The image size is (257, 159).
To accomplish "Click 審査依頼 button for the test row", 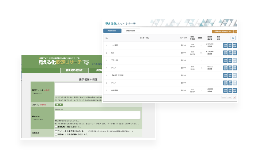I will (235, 53).
